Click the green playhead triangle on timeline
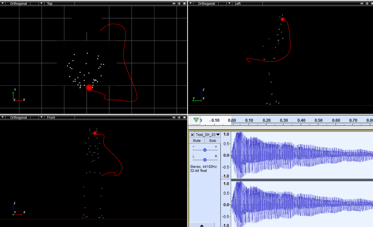Image resolution: width=373 pixels, height=227 pixels. pos(196,120)
